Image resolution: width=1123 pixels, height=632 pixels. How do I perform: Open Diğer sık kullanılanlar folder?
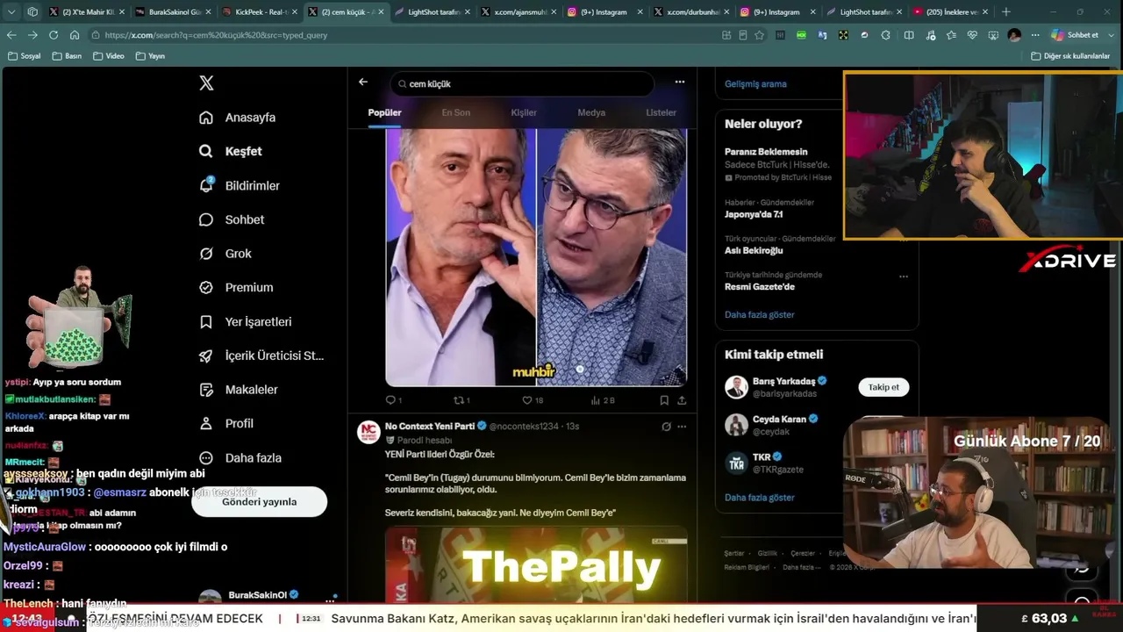coord(1070,56)
